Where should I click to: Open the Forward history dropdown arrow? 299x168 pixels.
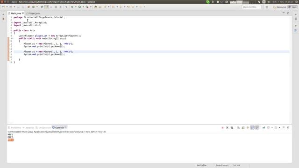click(x=144, y=7)
